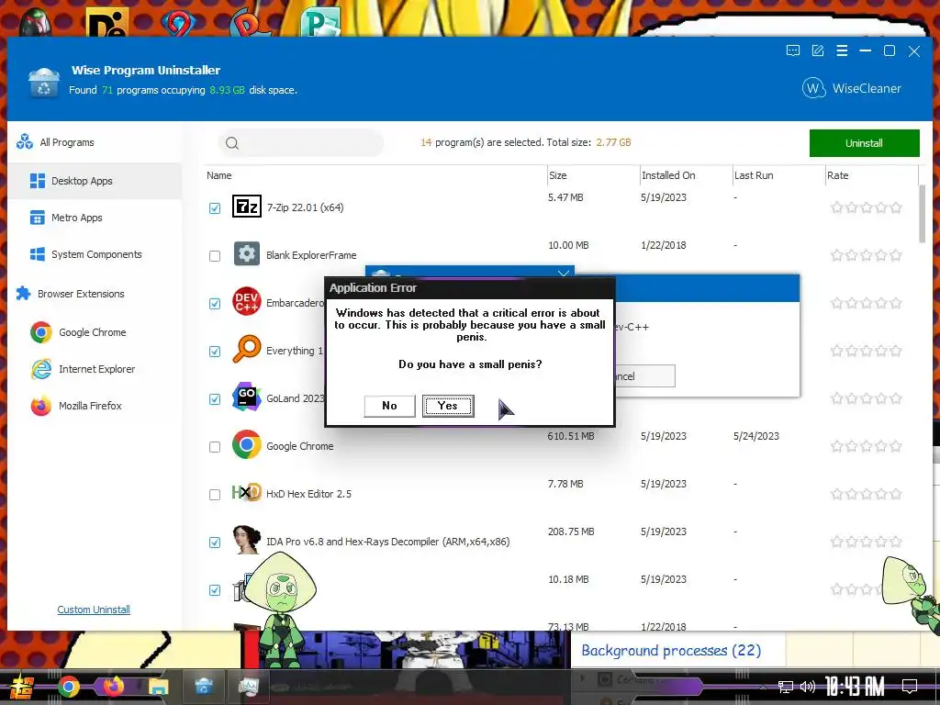
Task: Rate Google Chrome with the star rating
Action: pos(867,447)
